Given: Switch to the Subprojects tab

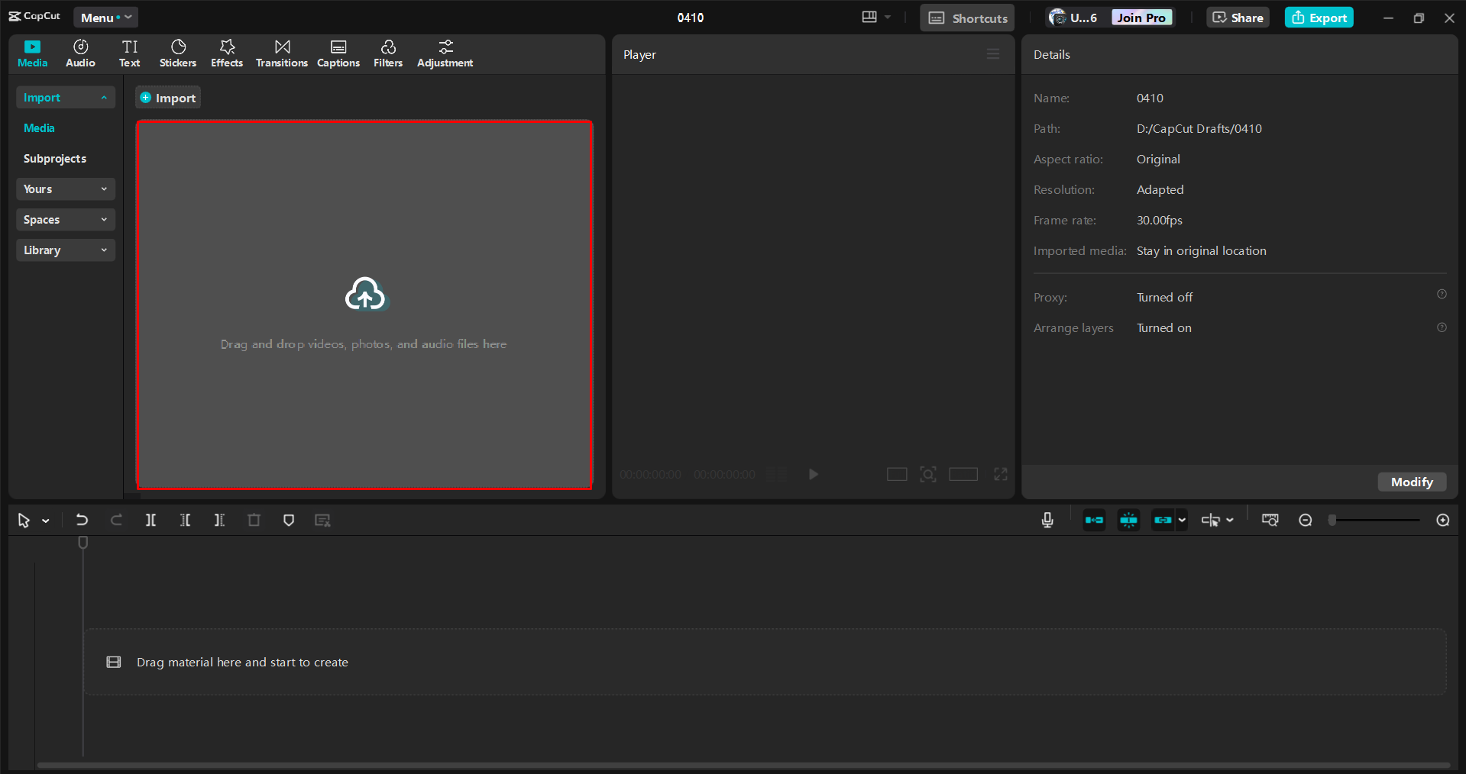Looking at the screenshot, I should click(x=54, y=158).
